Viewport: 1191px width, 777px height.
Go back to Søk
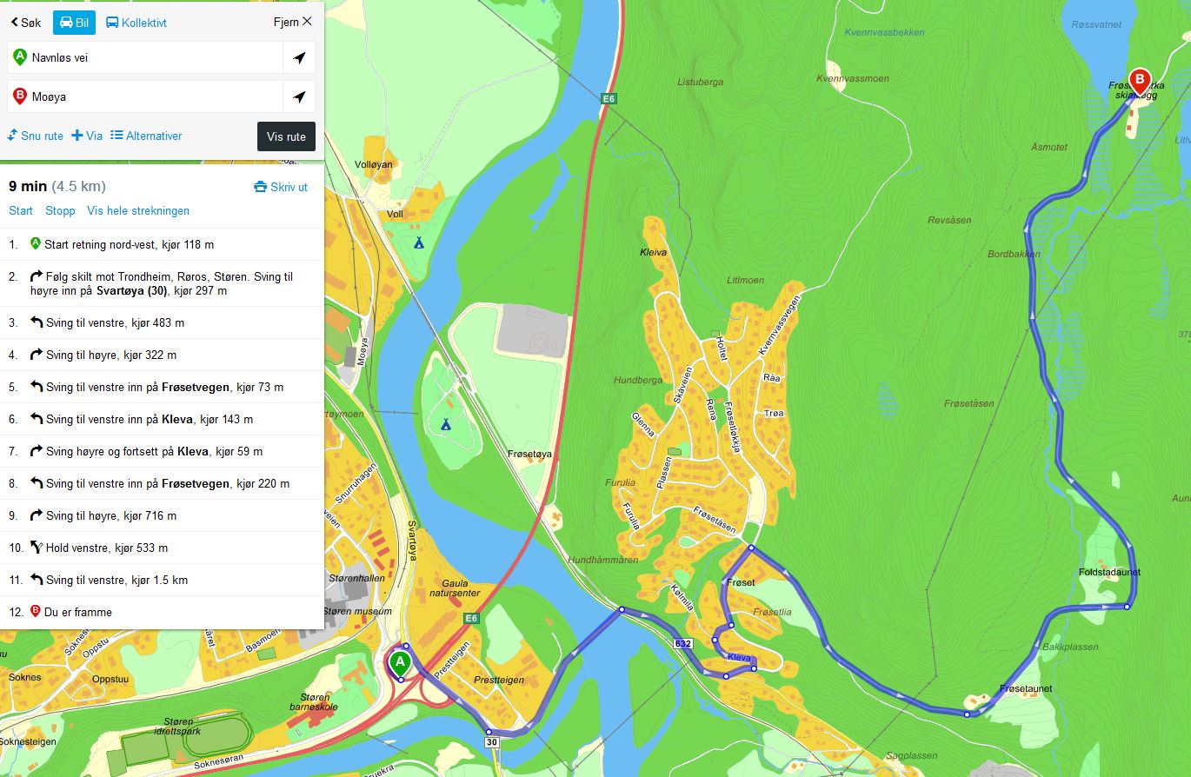25,23
